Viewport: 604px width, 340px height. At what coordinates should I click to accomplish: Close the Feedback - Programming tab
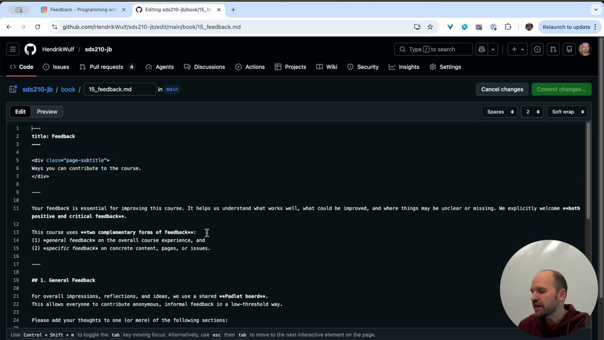pos(124,9)
